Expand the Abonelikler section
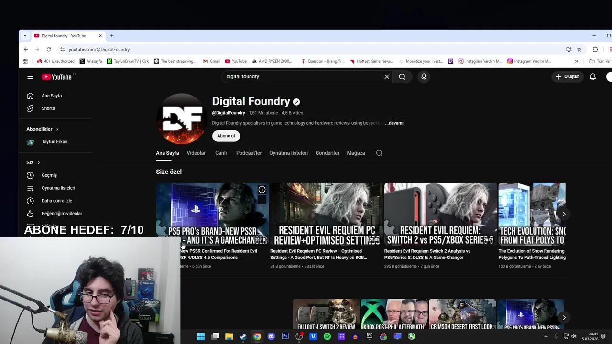Viewport: 612px width, 344px height. (43, 129)
